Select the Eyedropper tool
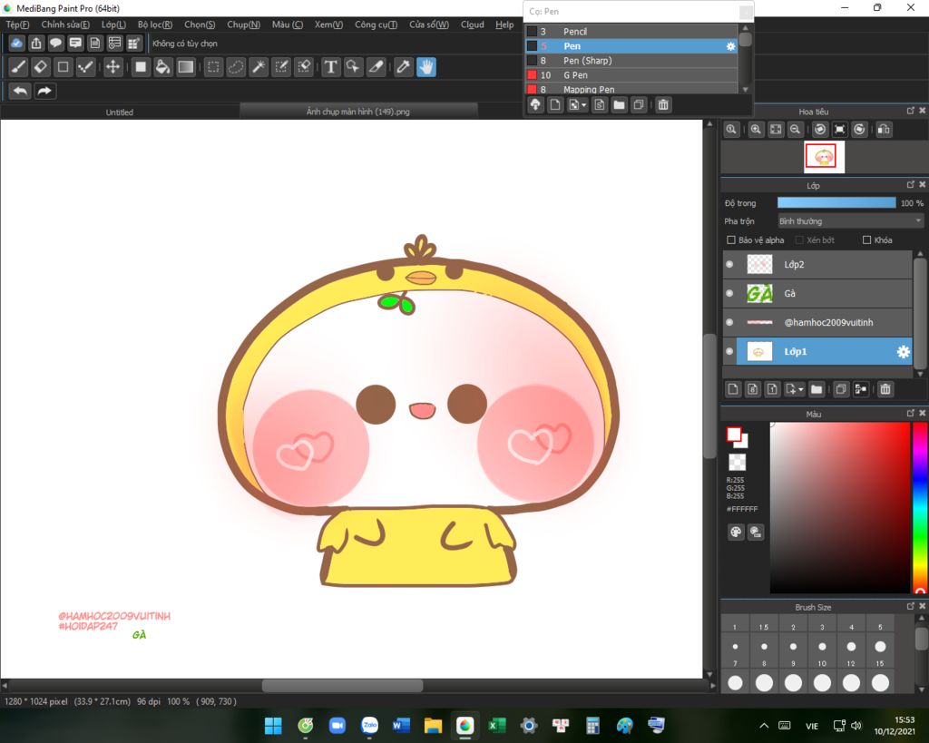 tap(404, 67)
